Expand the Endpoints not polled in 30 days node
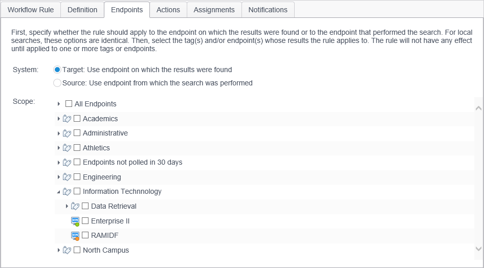The width and height of the screenshot is (484, 268). tap(59, 163)
